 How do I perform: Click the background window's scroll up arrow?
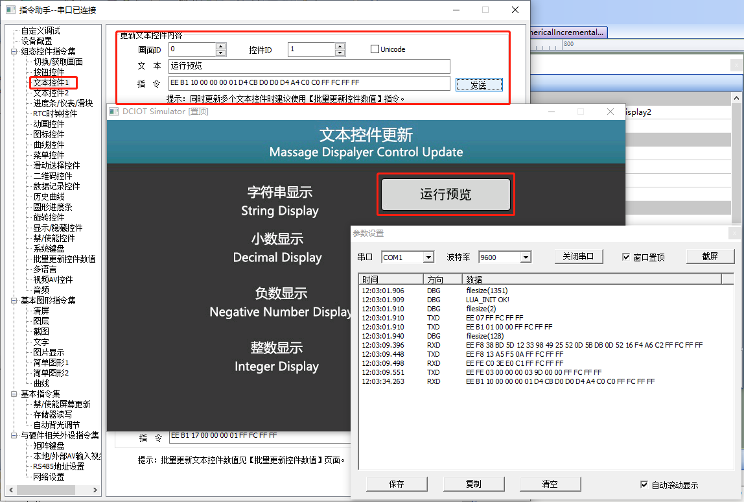pyautogui.click(x=736, y=99)
